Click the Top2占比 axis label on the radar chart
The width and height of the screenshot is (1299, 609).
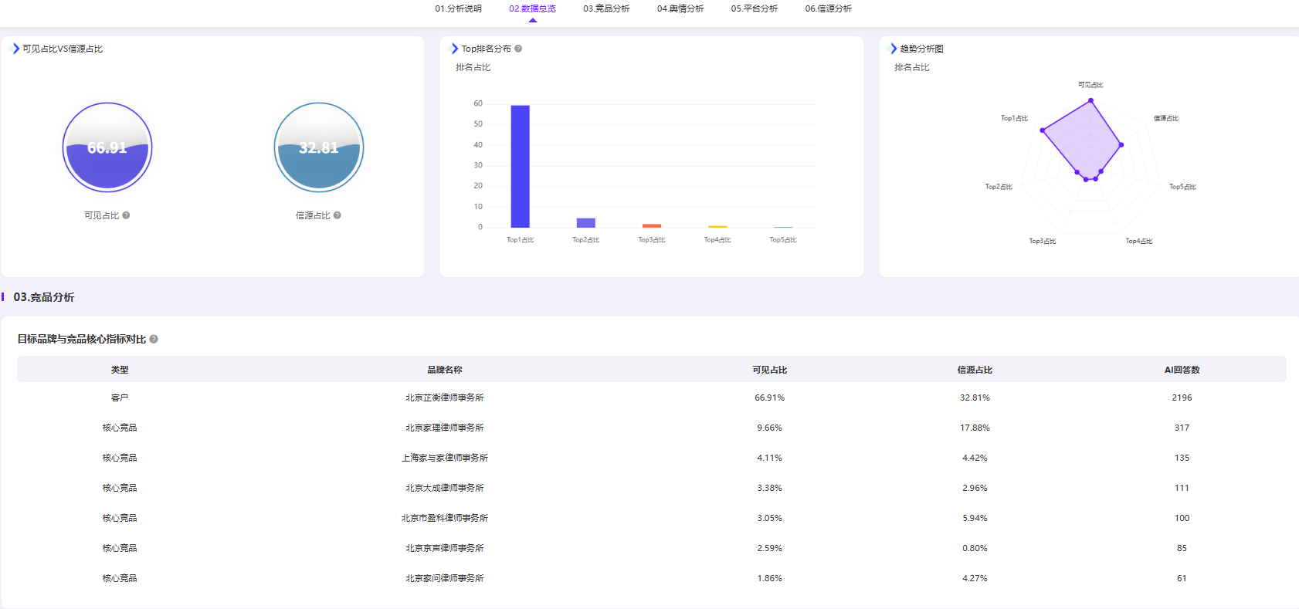tap(999, 187)
